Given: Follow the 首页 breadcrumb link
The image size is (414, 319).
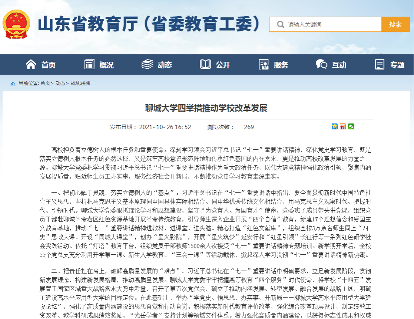Looking at the screenshot, I should (x=45, y=84).
